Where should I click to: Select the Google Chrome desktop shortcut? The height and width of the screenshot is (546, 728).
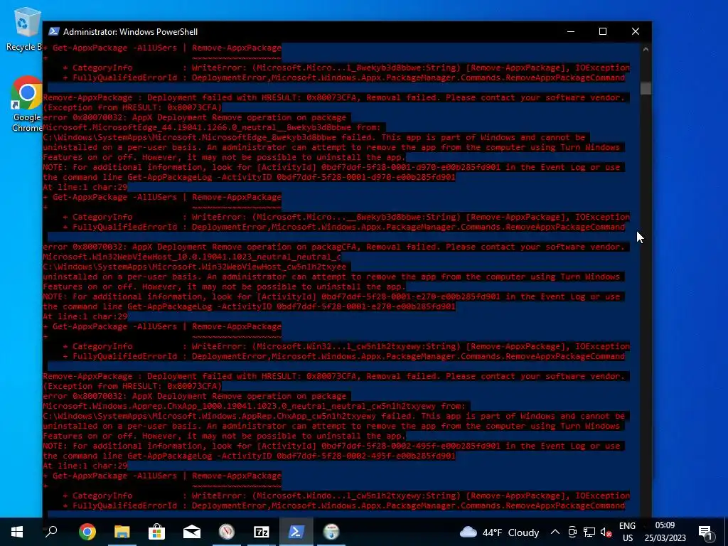coord(27,104)
